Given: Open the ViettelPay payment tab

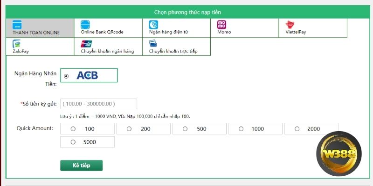Looking at the screenshot, I should pos(313,28).
